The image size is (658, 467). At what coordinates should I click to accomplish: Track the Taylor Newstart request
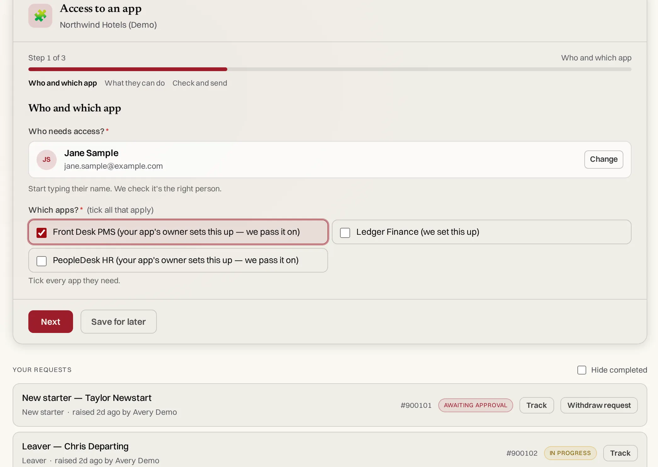[536, 405]
